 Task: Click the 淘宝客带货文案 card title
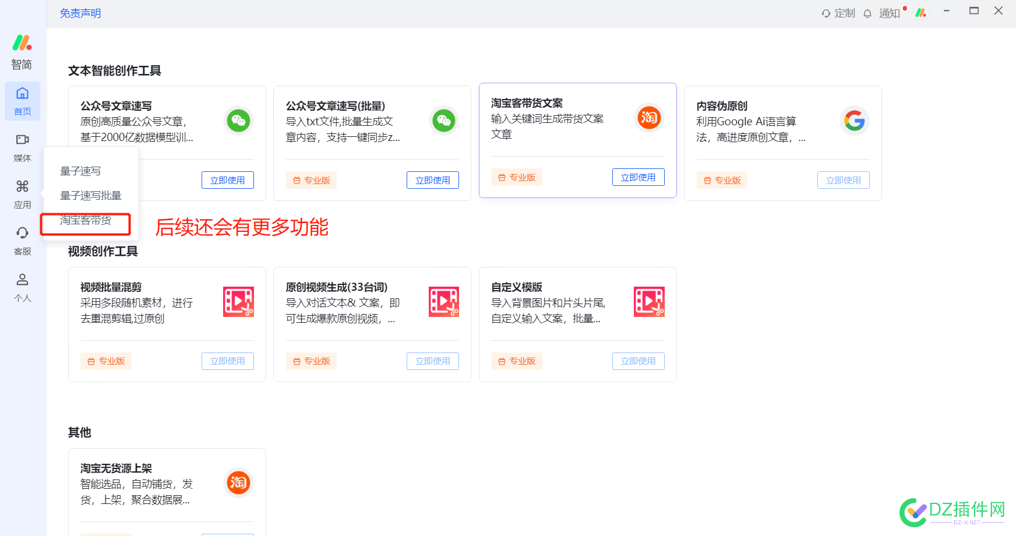tap(527, 103)
